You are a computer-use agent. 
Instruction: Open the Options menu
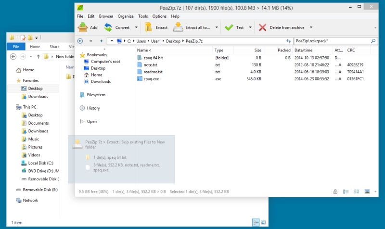pyautogui.click(x=159, y=16)
